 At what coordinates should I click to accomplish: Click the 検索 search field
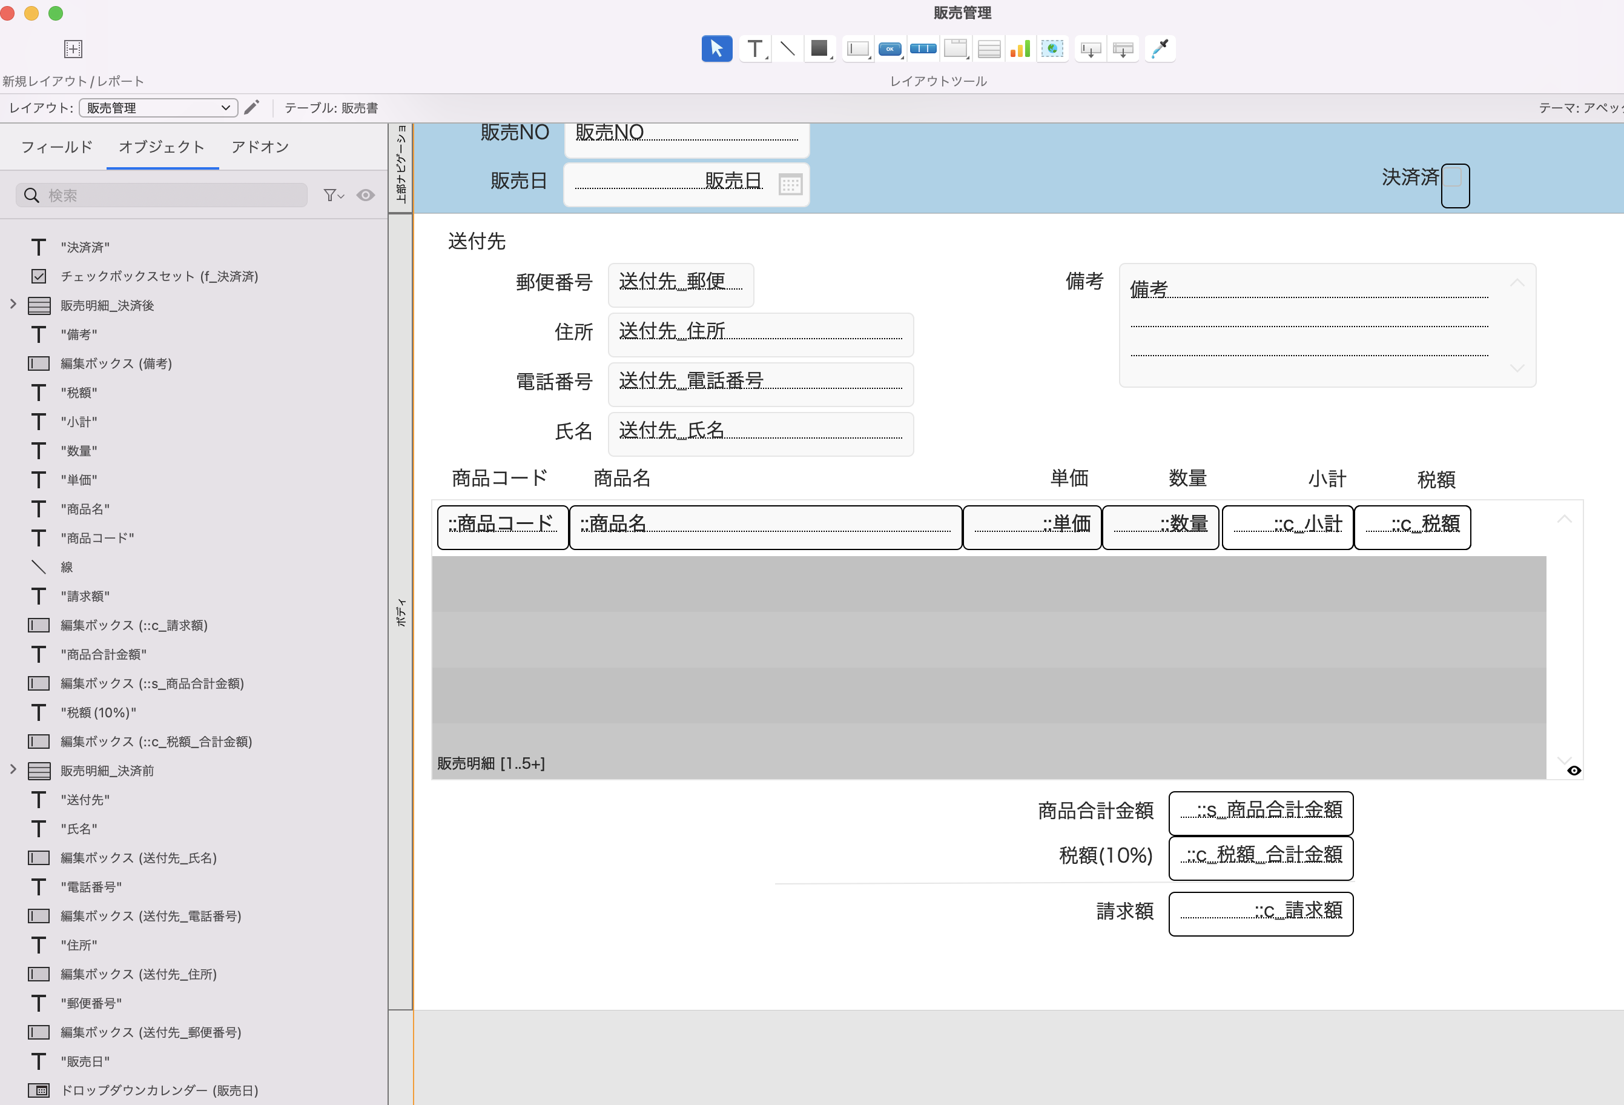[x=160, y=195]
